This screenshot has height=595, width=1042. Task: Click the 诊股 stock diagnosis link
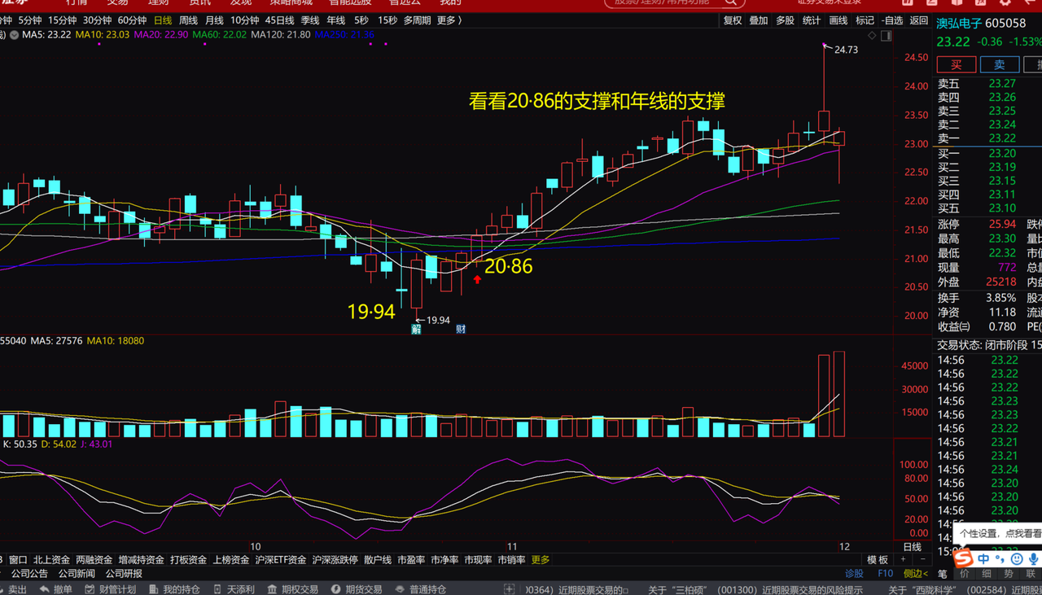click(854, 574)
